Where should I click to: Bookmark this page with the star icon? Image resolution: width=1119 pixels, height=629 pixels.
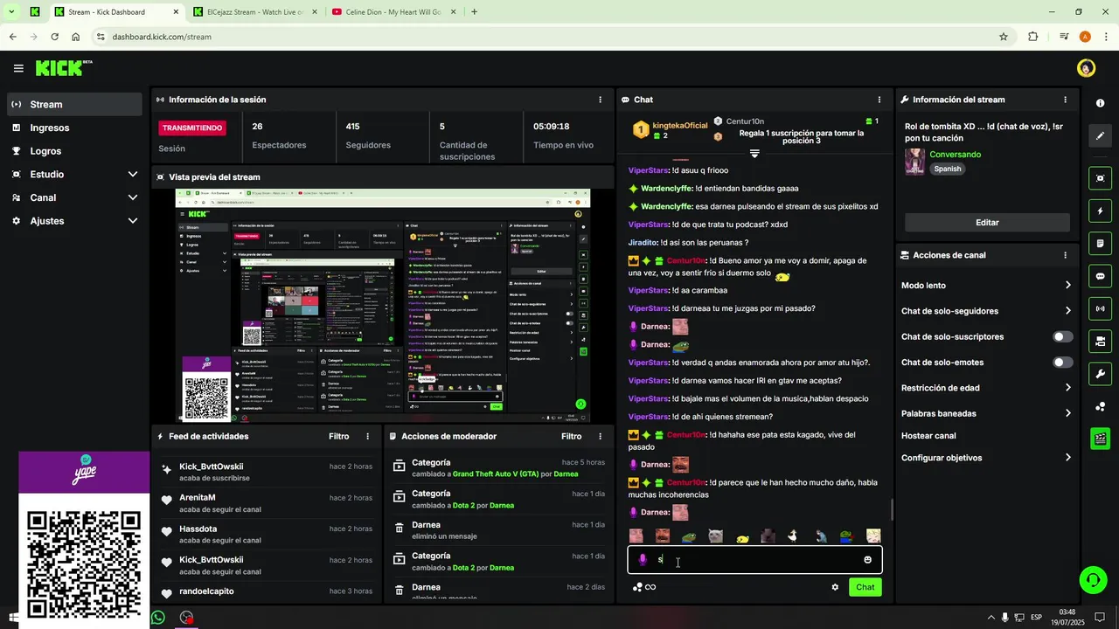click(1004, 37)
